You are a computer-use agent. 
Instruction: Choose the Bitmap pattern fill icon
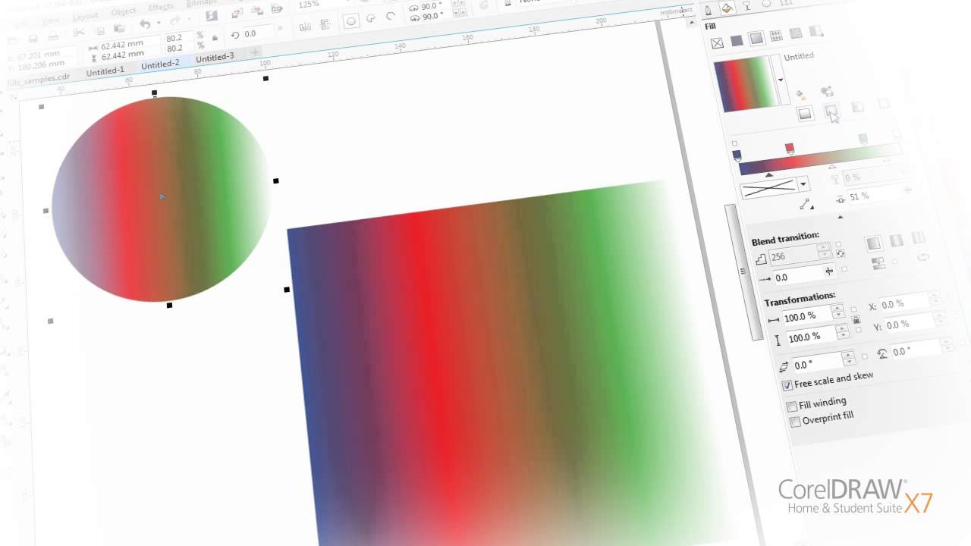pos(796,33)
